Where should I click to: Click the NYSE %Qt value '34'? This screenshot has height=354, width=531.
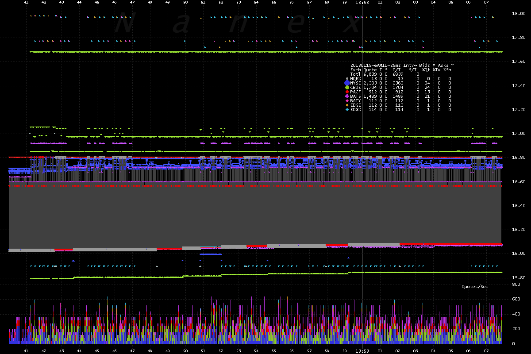click(427, 83)
